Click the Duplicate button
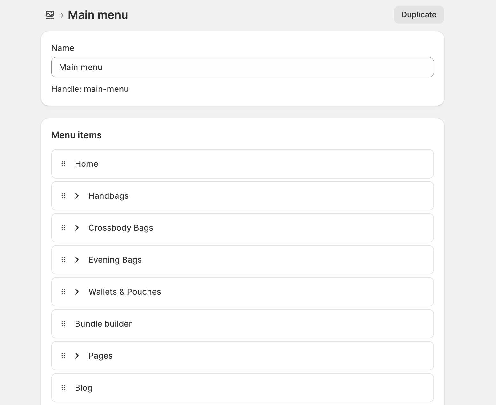The height and width of the screenshot is (405, 496). tap(419, 14)
